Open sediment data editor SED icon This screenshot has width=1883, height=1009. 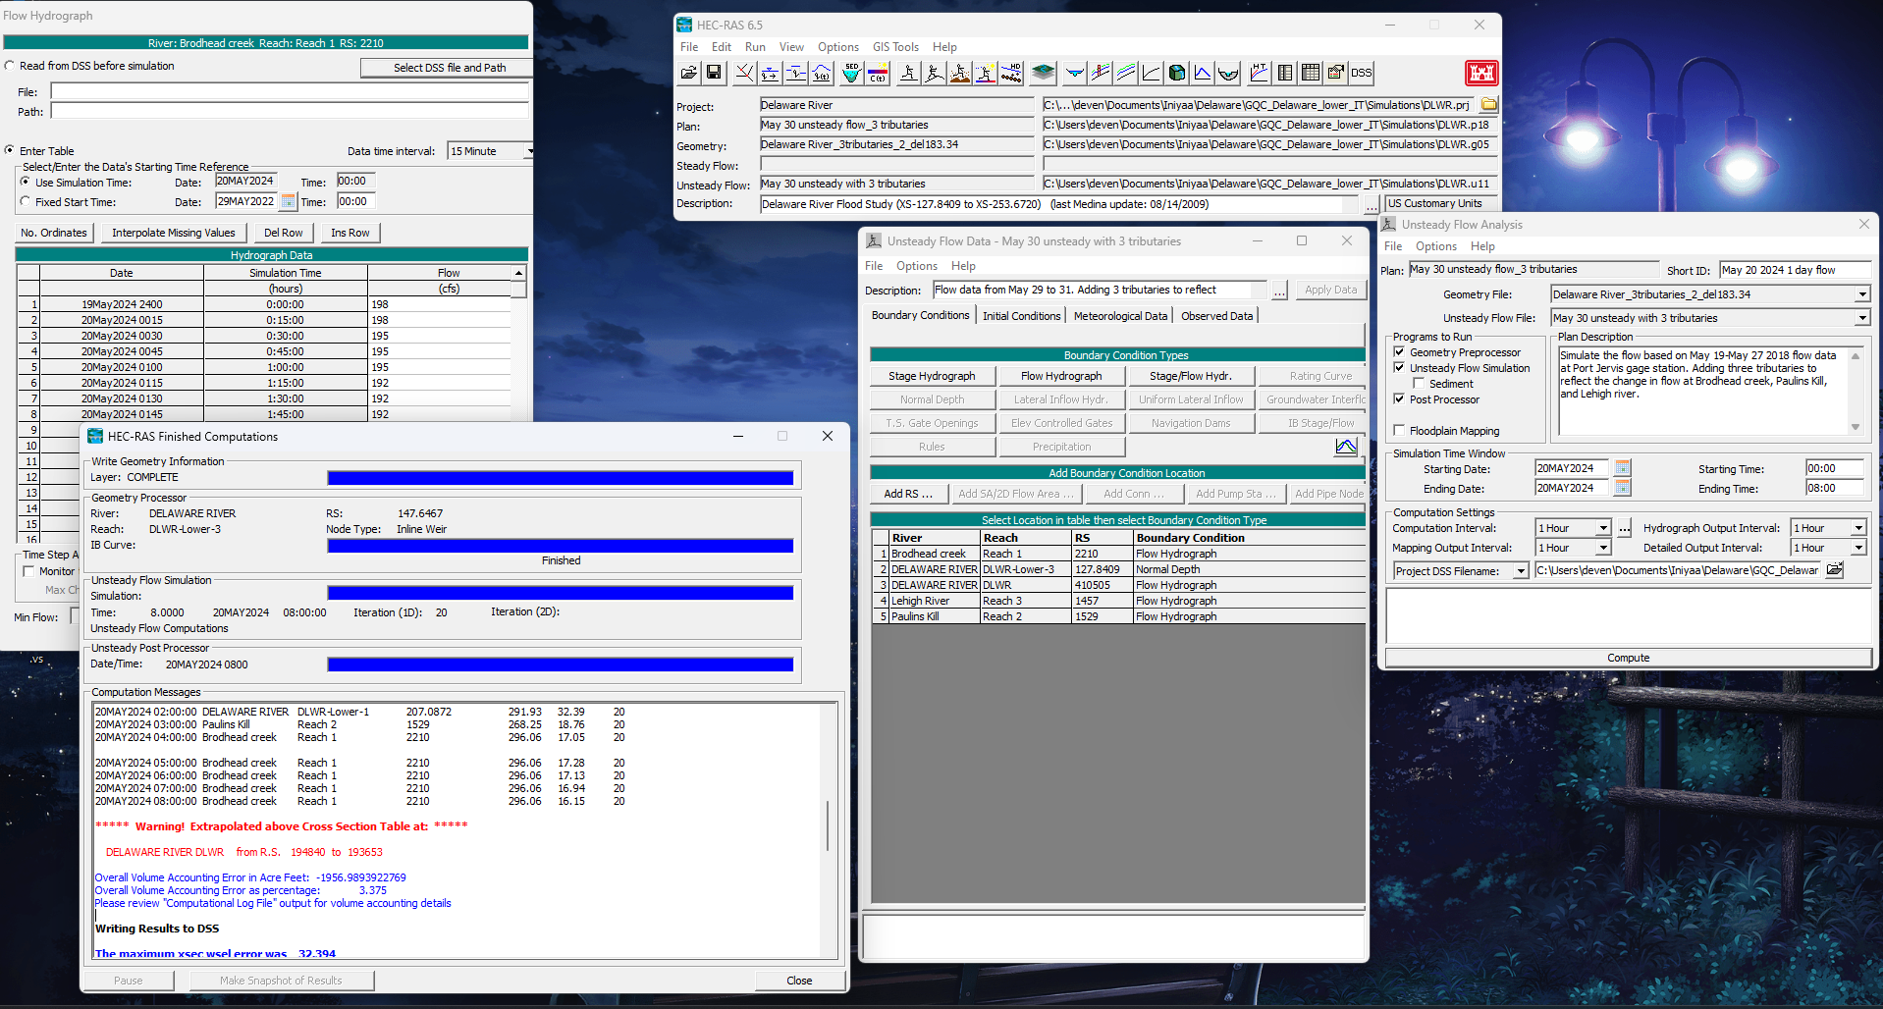click(x=851, y=73)
